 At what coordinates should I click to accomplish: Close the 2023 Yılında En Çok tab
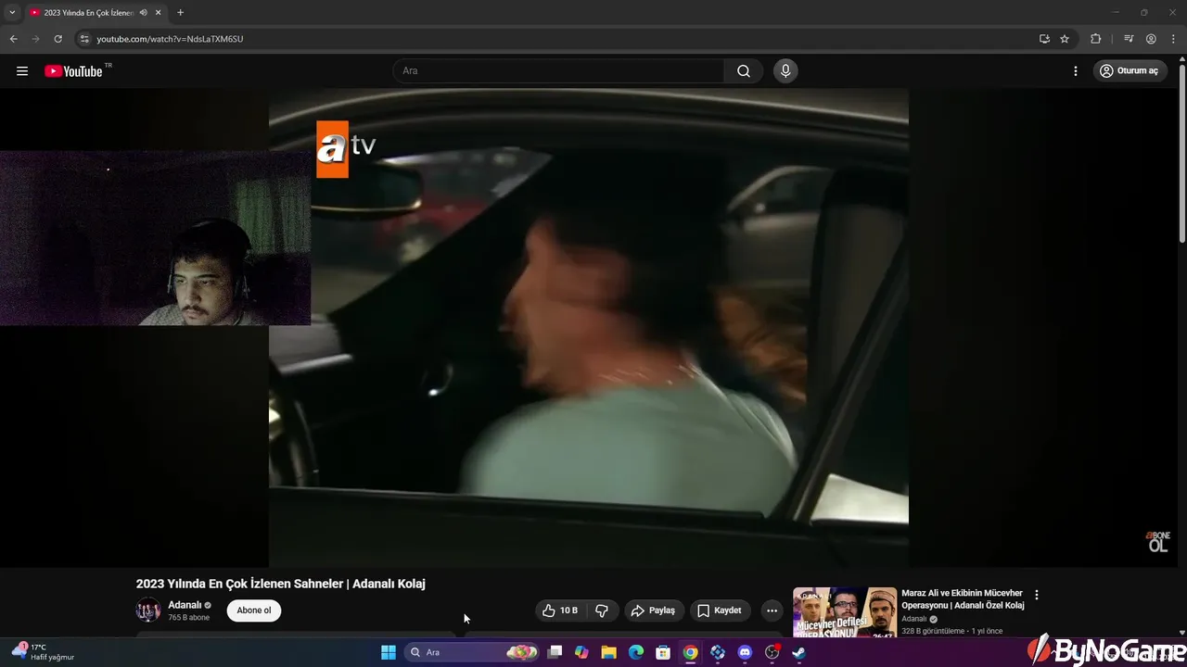pyautogui.click(x=159, y=13)
